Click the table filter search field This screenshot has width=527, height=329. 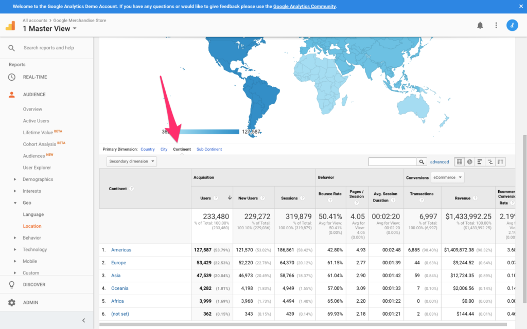click(x=392, y=161)
